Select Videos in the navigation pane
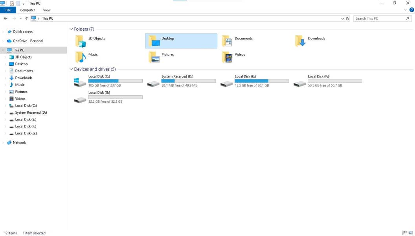415x236 pixels. coord(20,99)
